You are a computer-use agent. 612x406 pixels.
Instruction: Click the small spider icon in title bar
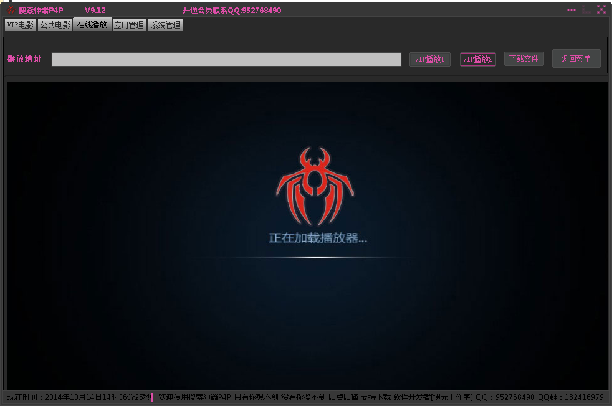click(11, 10)
